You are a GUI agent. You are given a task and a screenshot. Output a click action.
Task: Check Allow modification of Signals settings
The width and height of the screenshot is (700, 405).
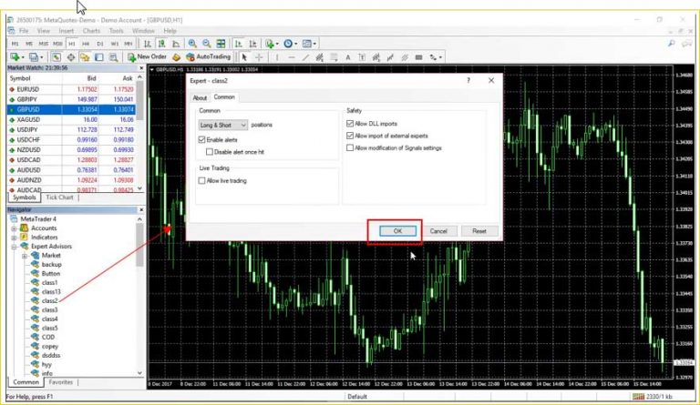click(x=350, y=147)
